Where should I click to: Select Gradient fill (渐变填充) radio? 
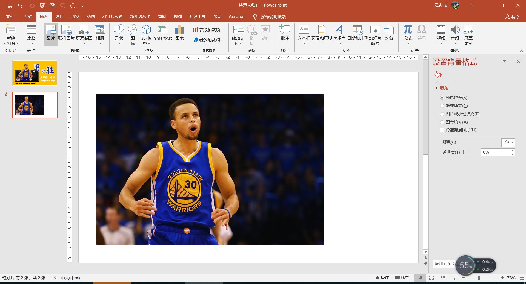442,106
